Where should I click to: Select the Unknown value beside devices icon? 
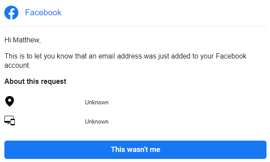97,122
